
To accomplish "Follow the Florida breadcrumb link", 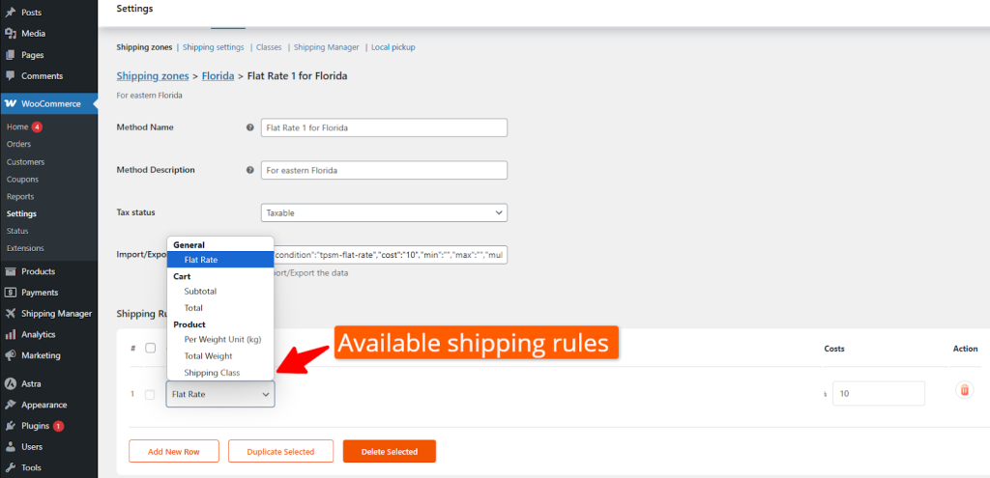I will pyautogui.click(x=218, y=75).
